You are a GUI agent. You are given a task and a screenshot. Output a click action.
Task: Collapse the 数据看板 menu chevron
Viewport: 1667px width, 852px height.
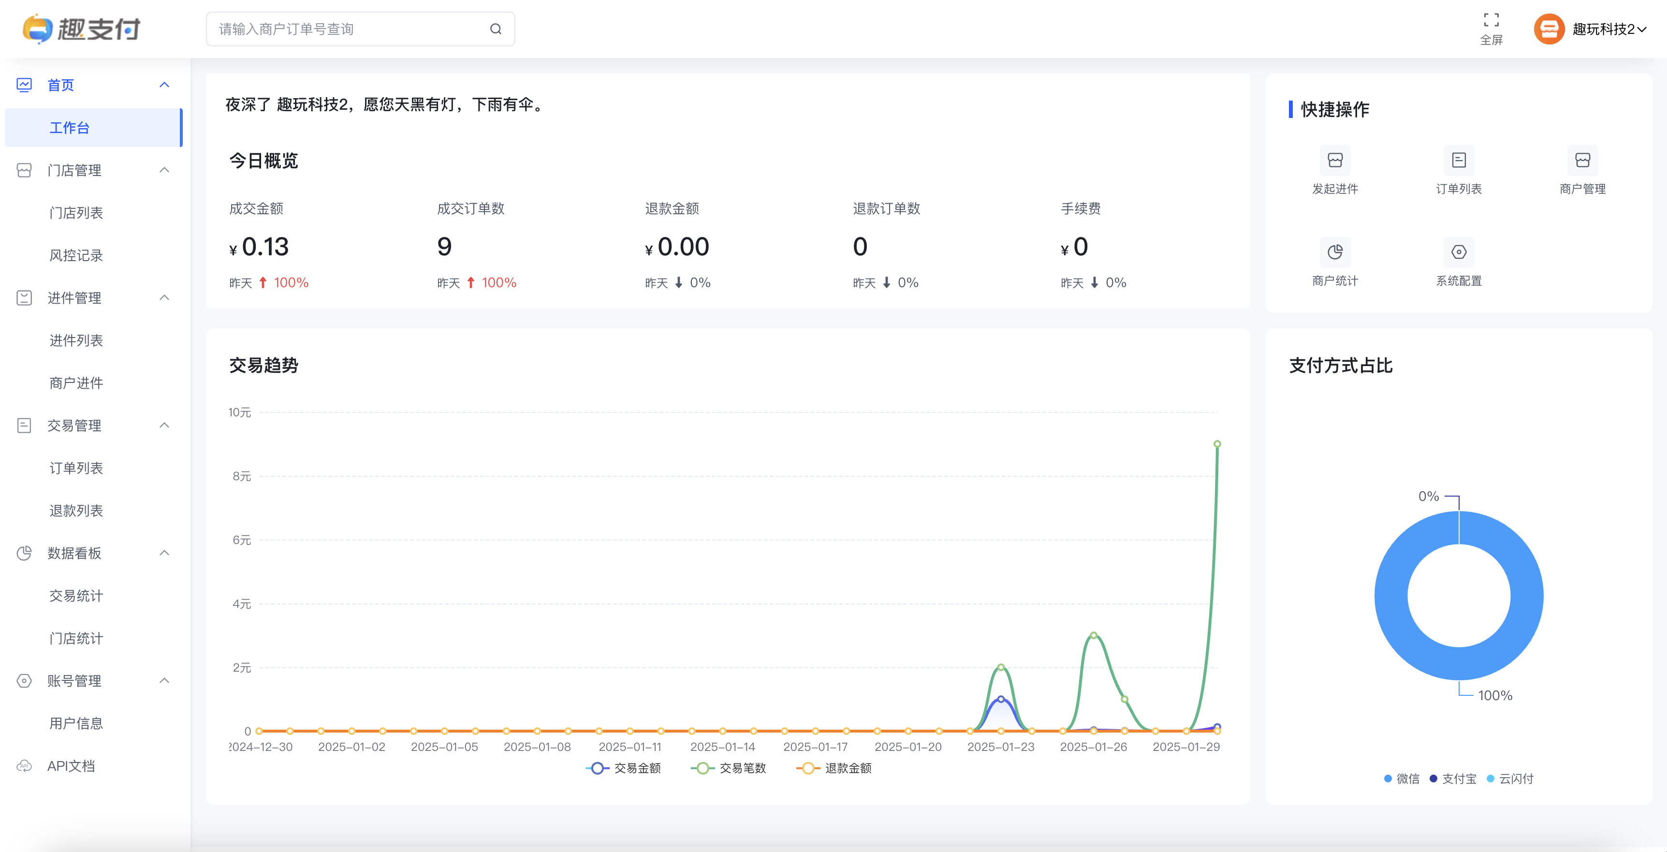coord(164,553)
